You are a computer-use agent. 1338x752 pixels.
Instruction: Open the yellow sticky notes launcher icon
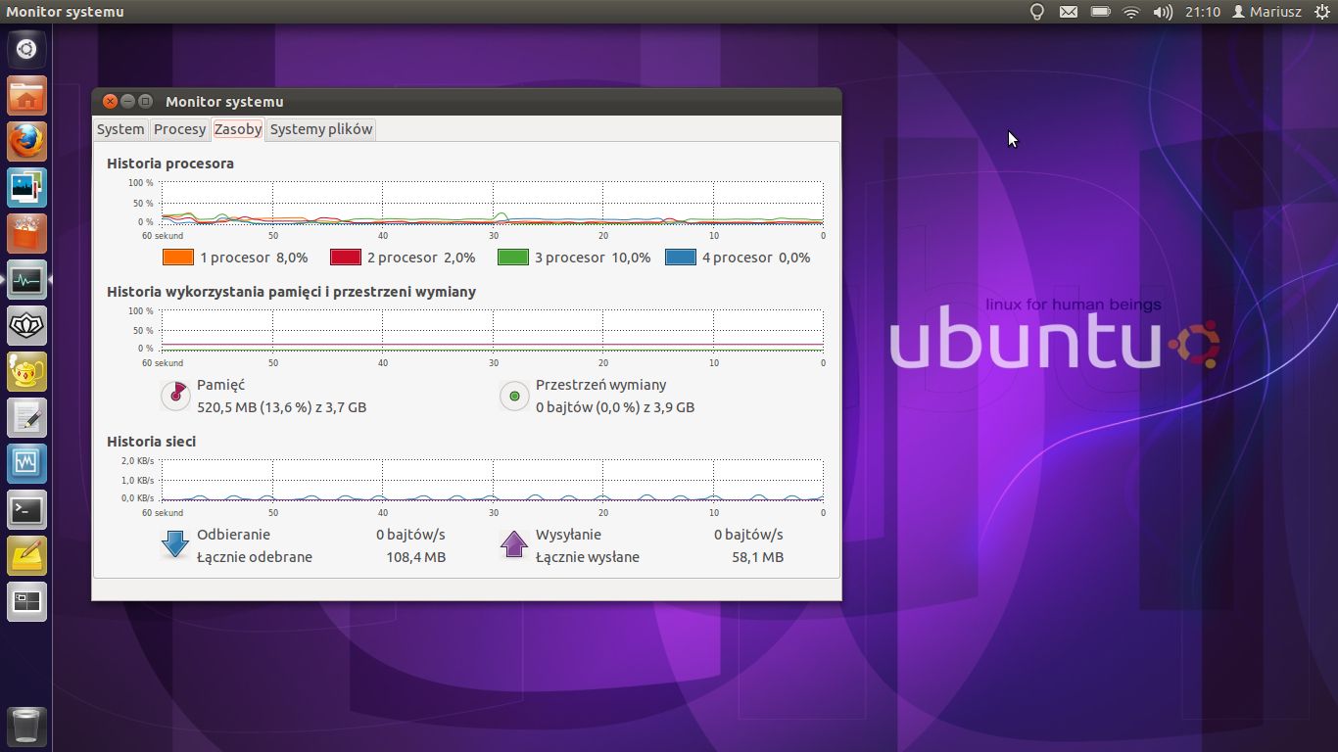click(x=26, y=555)
